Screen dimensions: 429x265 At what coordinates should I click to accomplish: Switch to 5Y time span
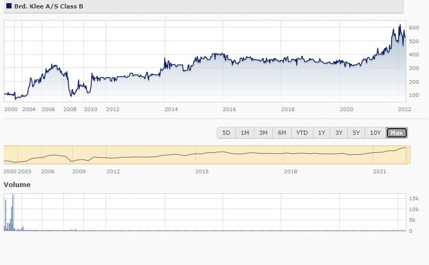(356, 133)
